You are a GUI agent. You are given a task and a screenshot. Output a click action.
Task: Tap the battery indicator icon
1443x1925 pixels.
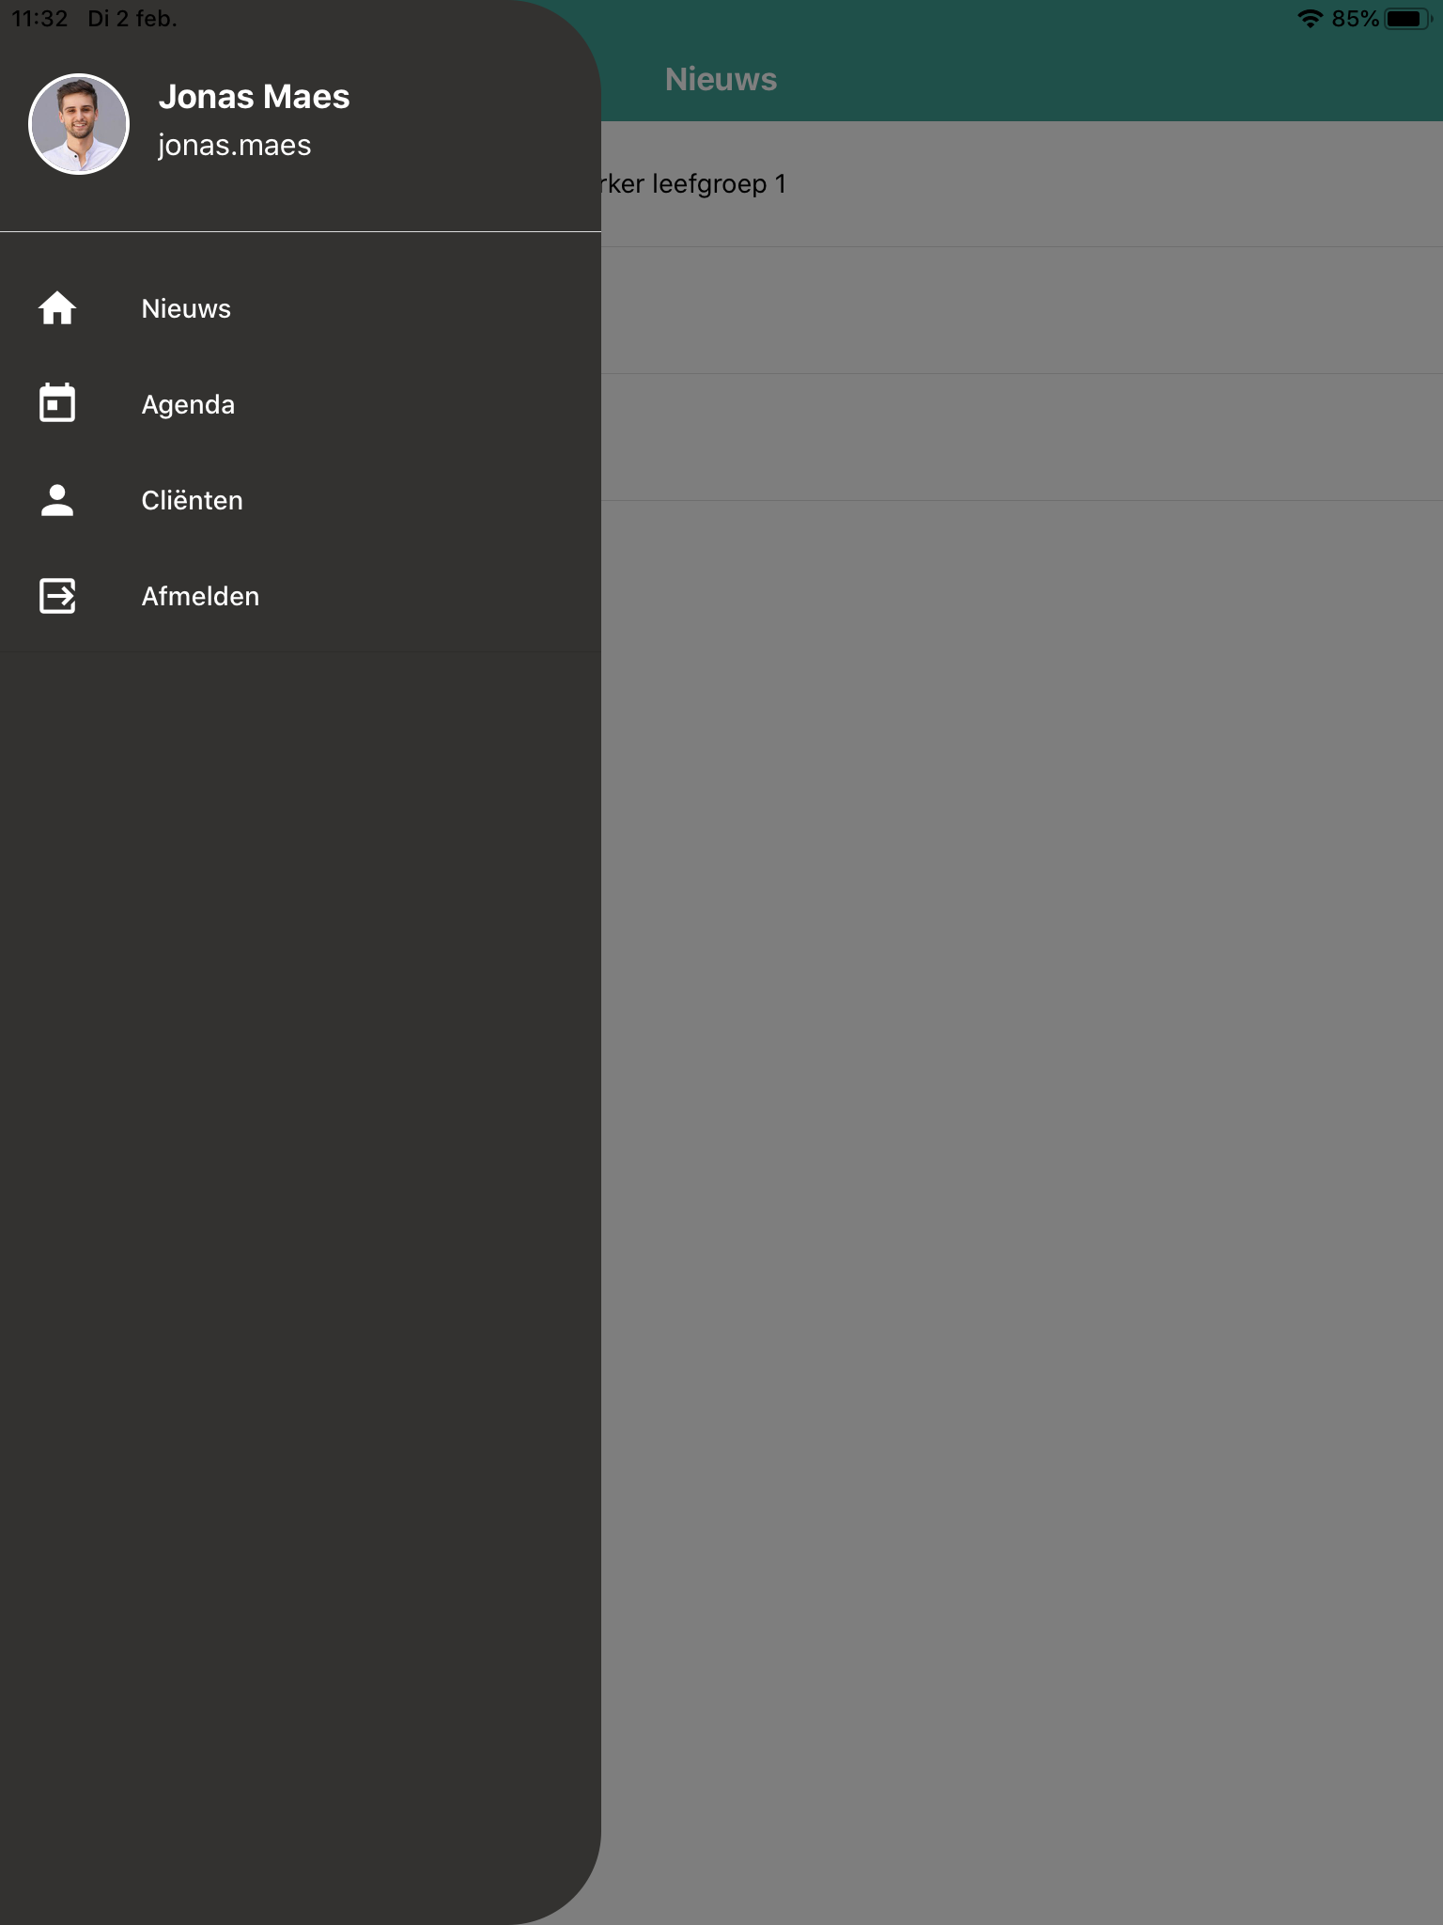[x=1407, y=19]
